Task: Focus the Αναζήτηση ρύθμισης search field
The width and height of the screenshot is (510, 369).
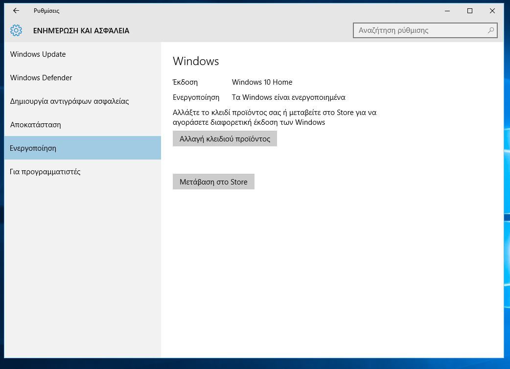Action: coord(425,30)
